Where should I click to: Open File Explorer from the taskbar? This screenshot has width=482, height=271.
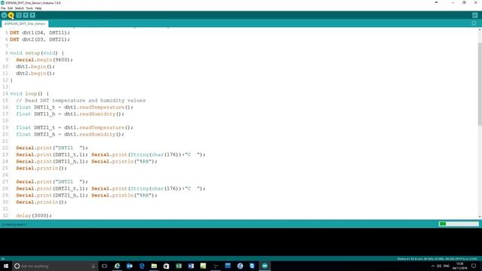pos(154,266)
